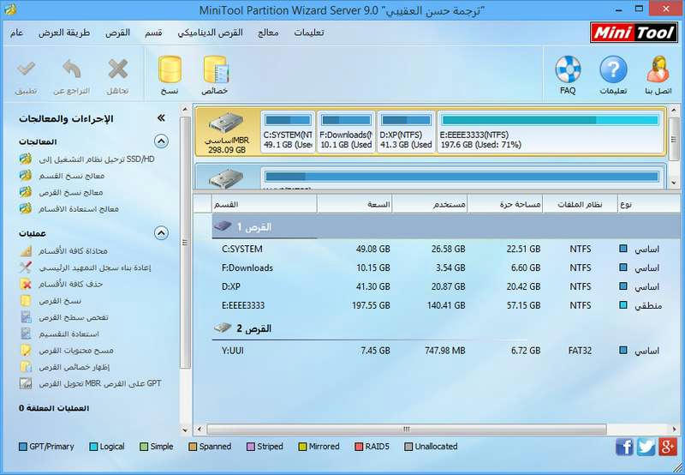Click the Unallocated legend color swatch
This screenshot has height=475, width=685.
pos(408,447)
